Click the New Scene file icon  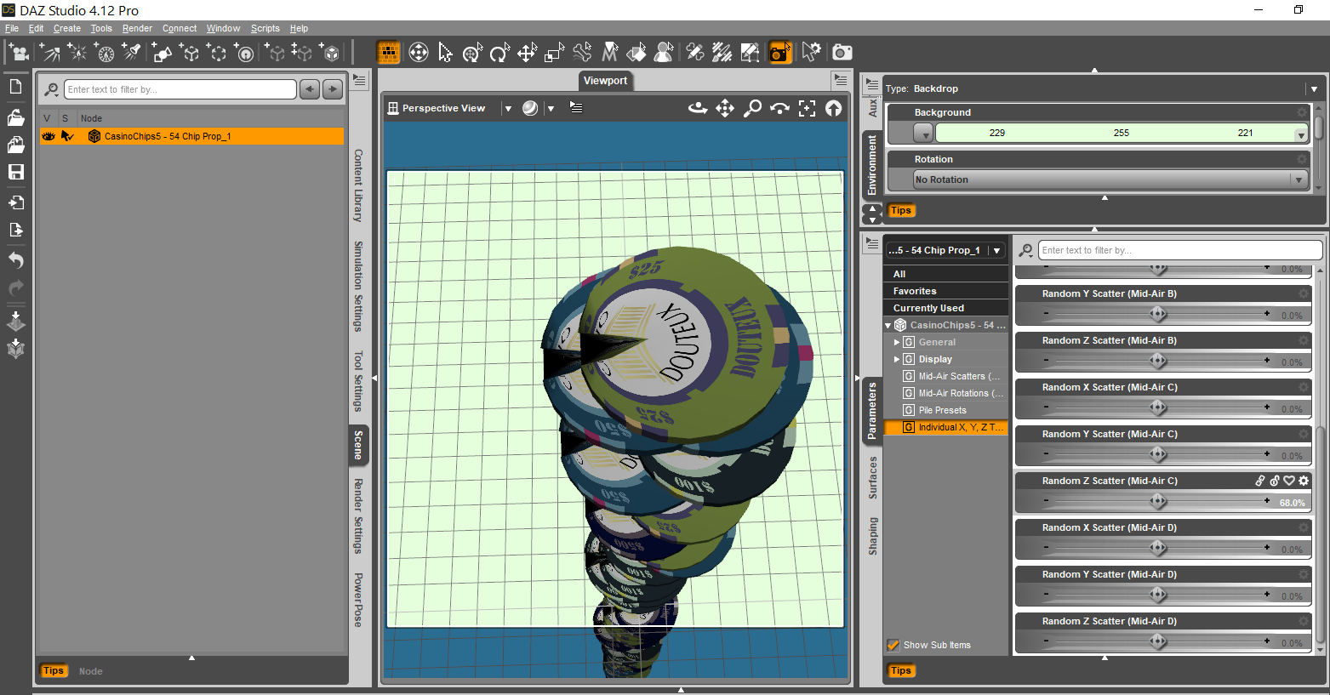point(15,87)
